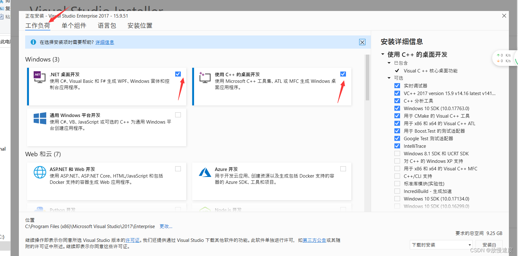Check 标准库模块(实验性) option

397,184
